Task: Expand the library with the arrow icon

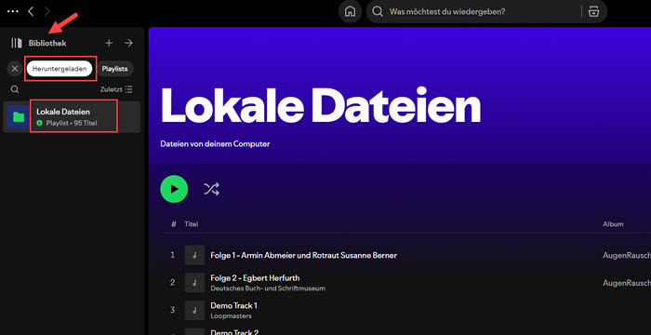Action: click(x=128, y=43)
